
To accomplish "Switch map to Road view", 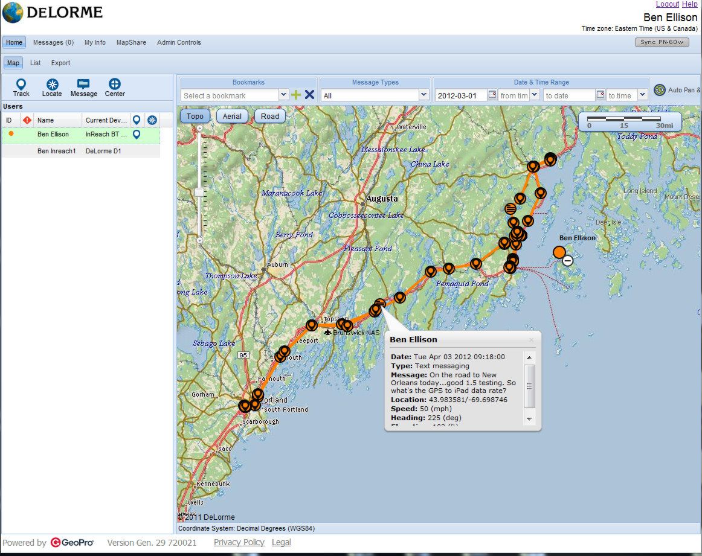I will pos(270,117).
